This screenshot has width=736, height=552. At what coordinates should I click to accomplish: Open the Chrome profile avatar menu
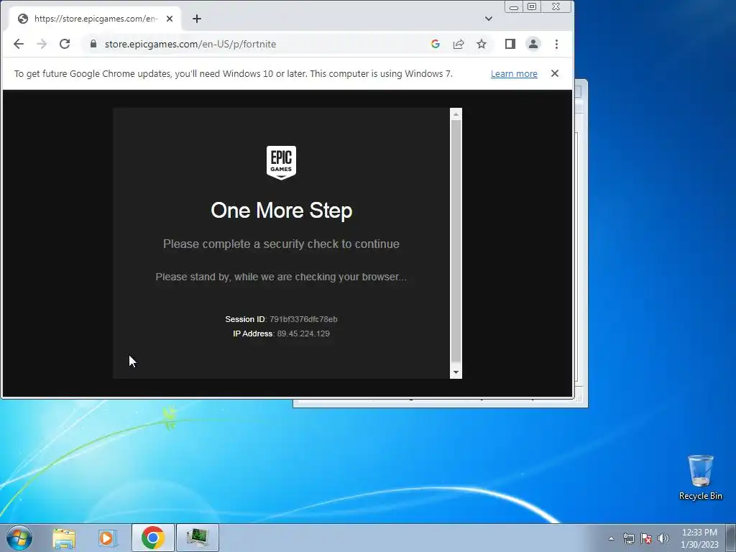(x=533, y=44)
